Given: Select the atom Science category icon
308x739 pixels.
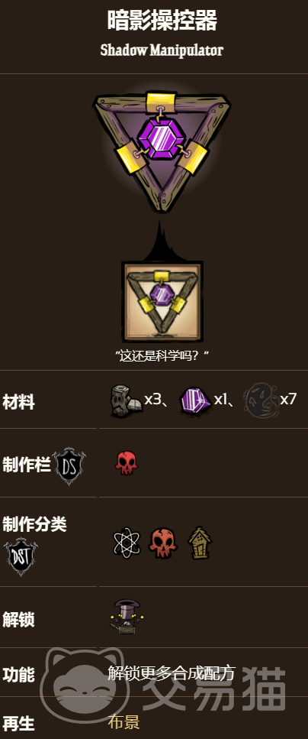Looking at the screenshot, I should click(127, 543).
